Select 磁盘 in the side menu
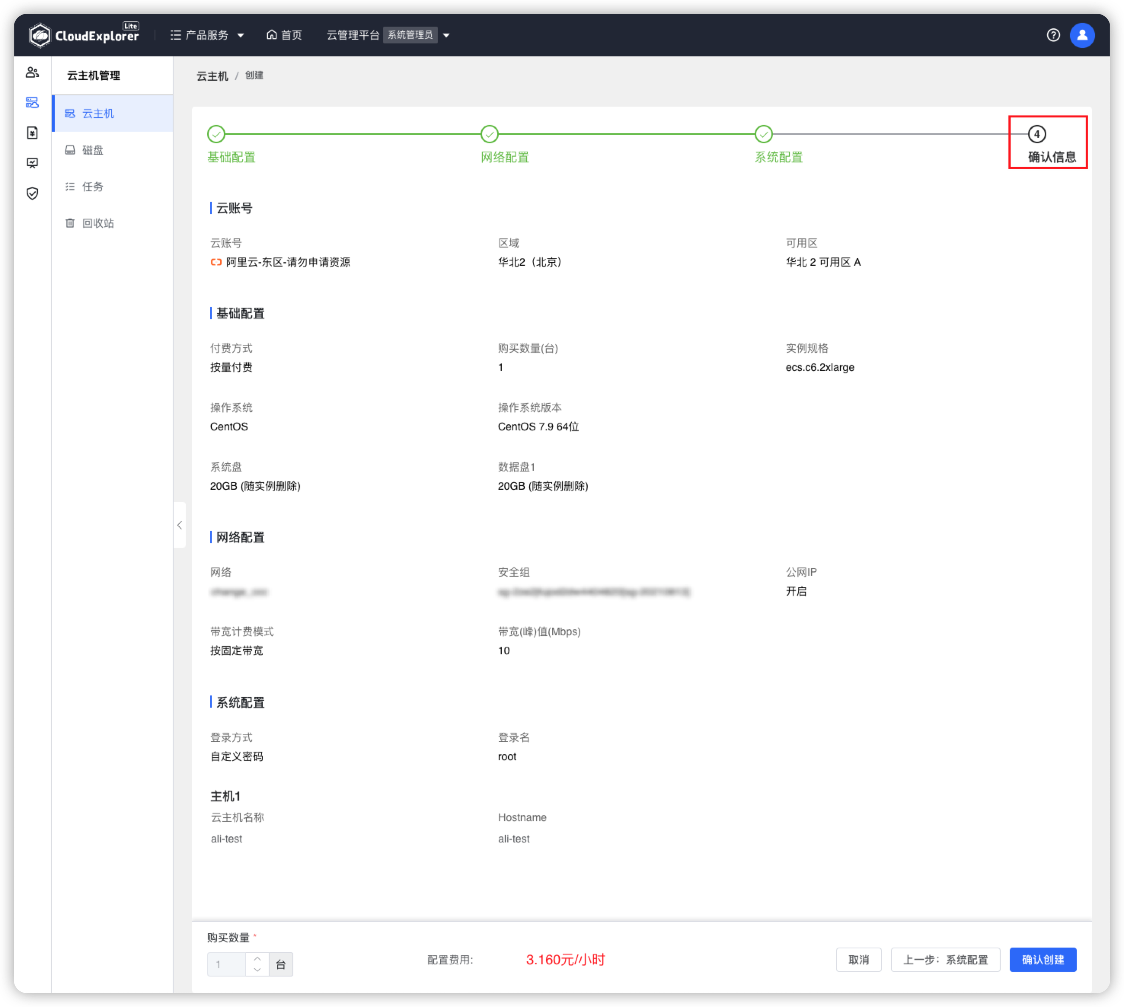 pos(113,150)
